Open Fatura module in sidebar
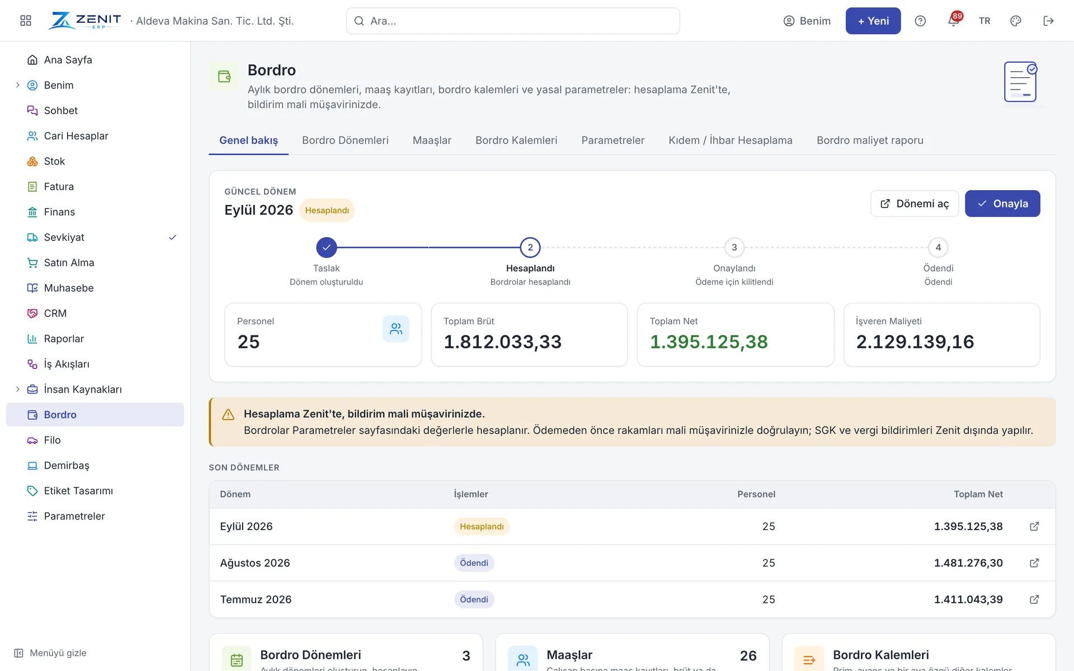Viewport: 1074px width, 671px height. click(x=95, y=187)
